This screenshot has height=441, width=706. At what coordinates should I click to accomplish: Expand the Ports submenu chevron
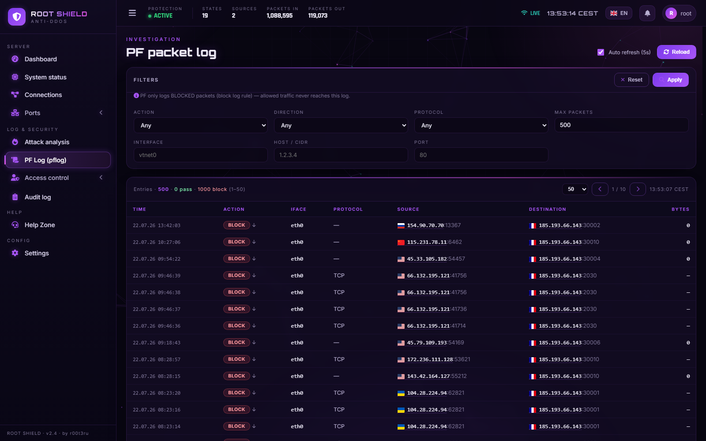coord(101,113)
